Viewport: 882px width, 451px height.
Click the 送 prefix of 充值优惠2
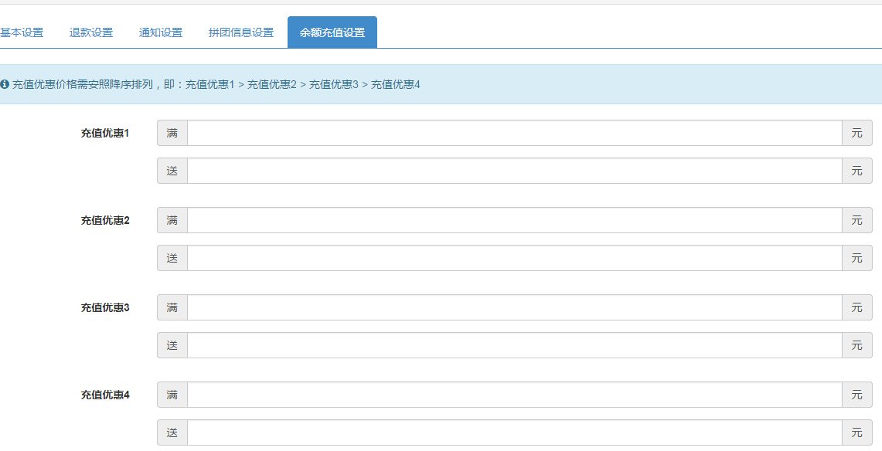(172, 258)
